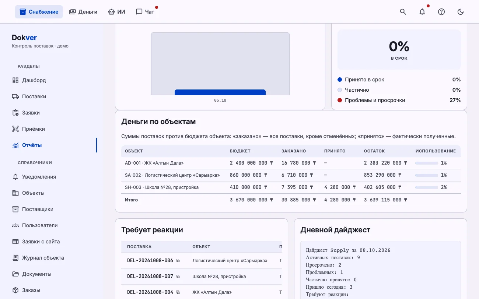Copy delivery number DEL-20261008-007 icon
Image resolution: width=479 pixels, height=299 pixels.
coord(178,277)
